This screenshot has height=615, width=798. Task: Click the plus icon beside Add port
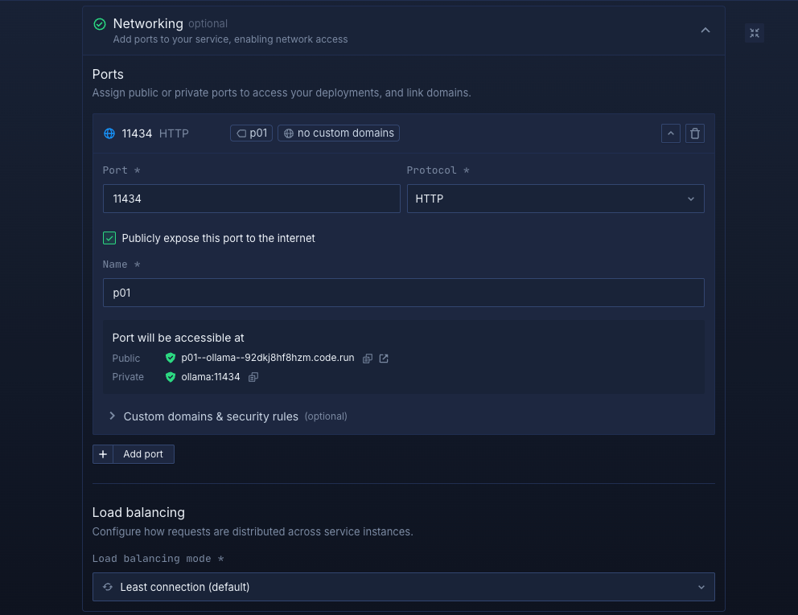click(103, 454)
